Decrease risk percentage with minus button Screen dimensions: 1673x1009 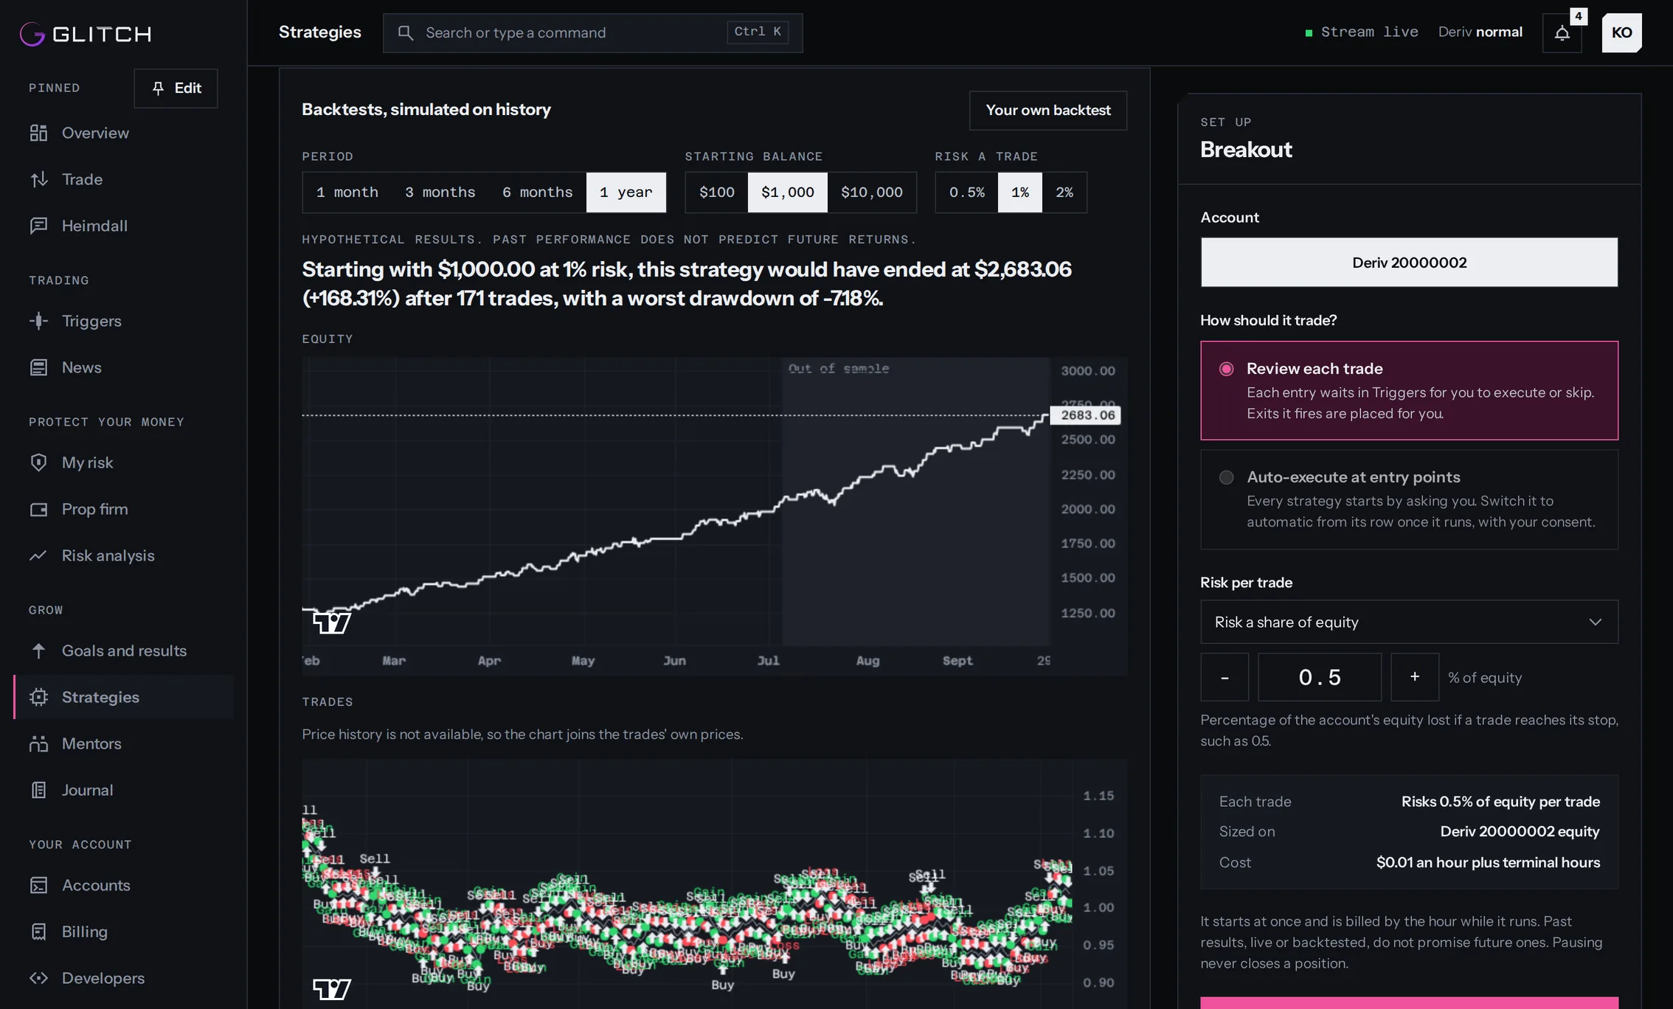click(1225, 677)
